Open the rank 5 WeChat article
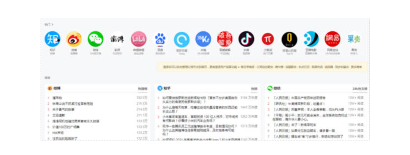Screen dimensions: 410x155 [x=295, y=125]
